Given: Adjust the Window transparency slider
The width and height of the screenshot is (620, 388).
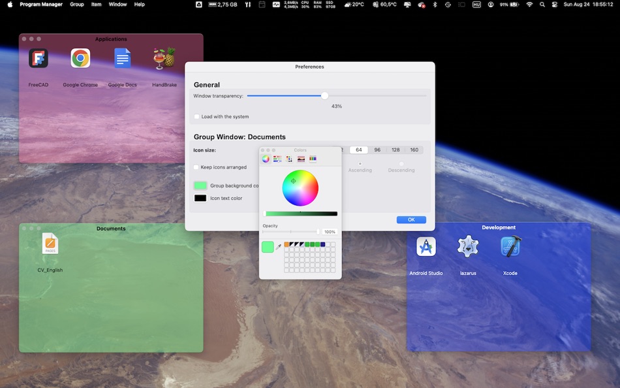Looking at the screenshot, I should (x=324, y=96).
